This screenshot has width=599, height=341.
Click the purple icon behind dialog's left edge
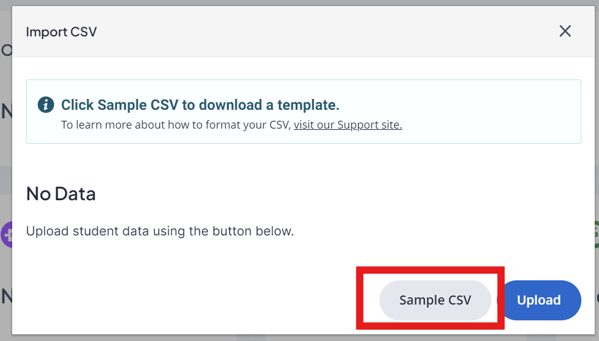(6, 234)
